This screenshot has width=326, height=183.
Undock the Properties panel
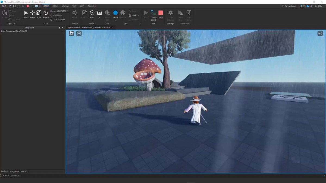59,28
